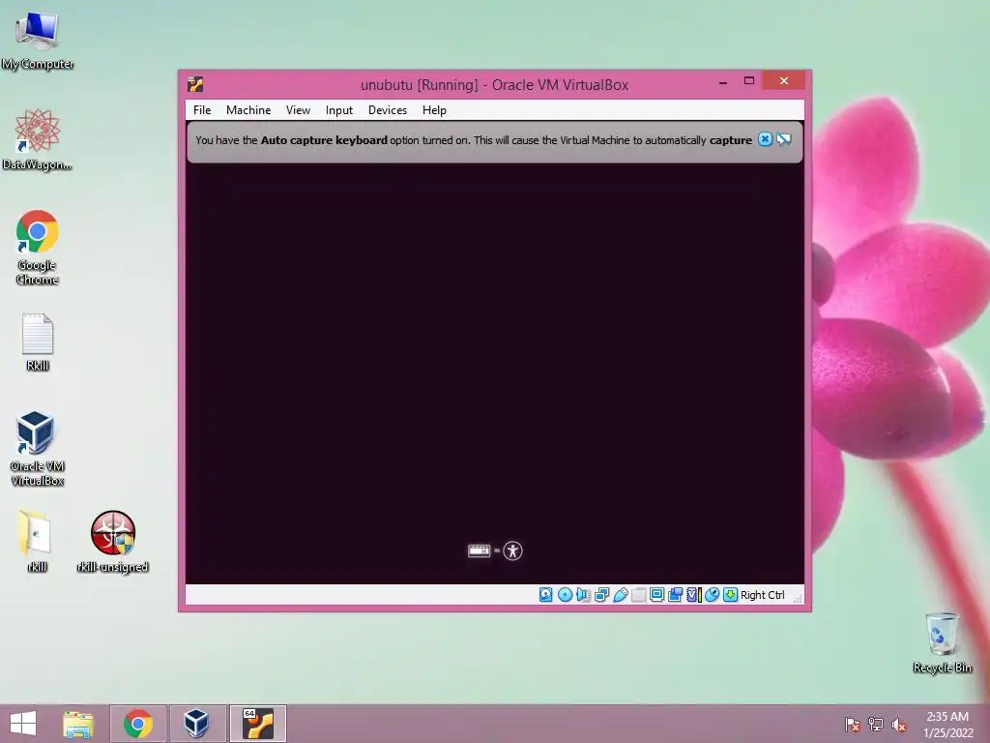Suppress future auto capture keyboard messages

coord(784,139)
